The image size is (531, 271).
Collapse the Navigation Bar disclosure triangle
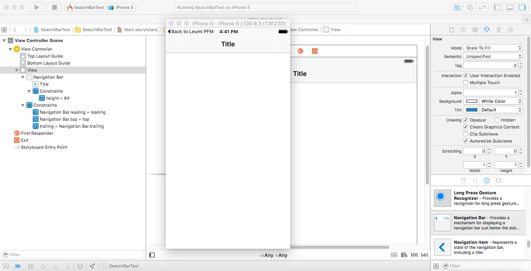(23, 77)
